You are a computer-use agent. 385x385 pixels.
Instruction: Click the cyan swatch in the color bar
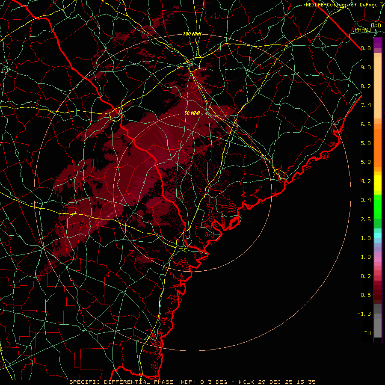(378, 235)
